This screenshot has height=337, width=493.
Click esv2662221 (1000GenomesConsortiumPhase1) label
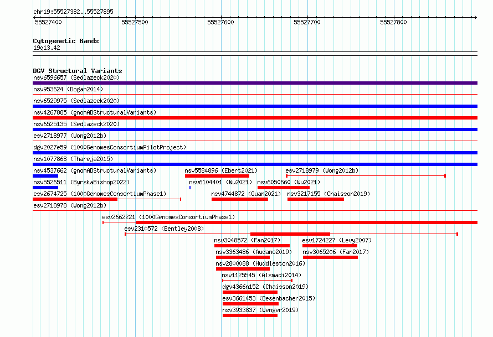click(168, 217)
